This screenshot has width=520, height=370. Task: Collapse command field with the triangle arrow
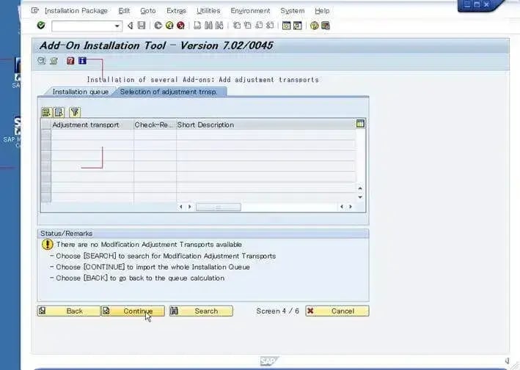(131, 26)
